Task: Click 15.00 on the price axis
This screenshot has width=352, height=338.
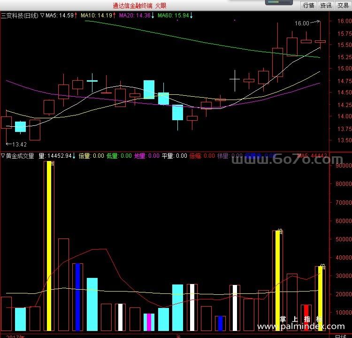Action: click(x=344, y=68)
